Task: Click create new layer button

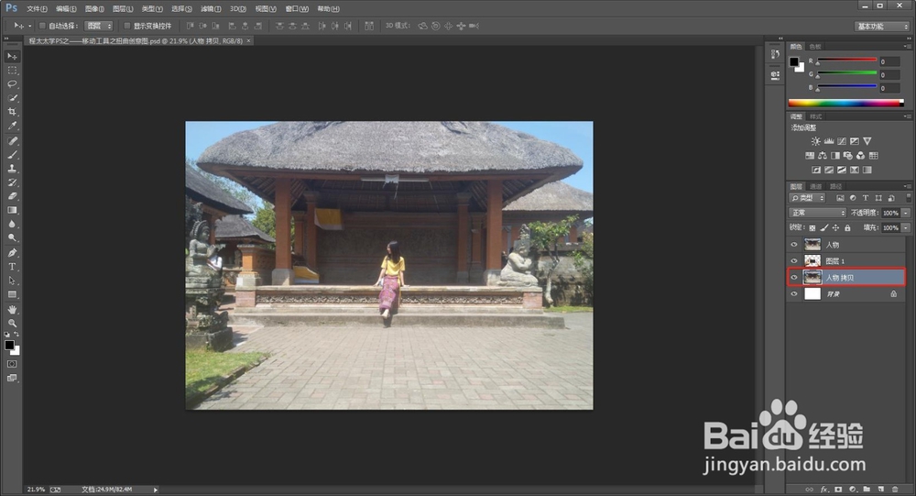Action: [x=881, y=489]
